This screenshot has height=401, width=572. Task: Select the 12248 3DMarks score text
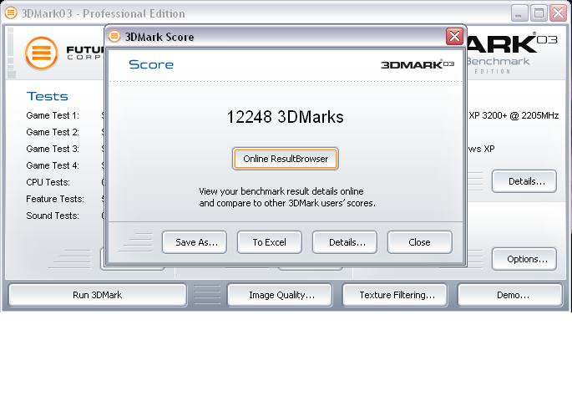[286, 117]
